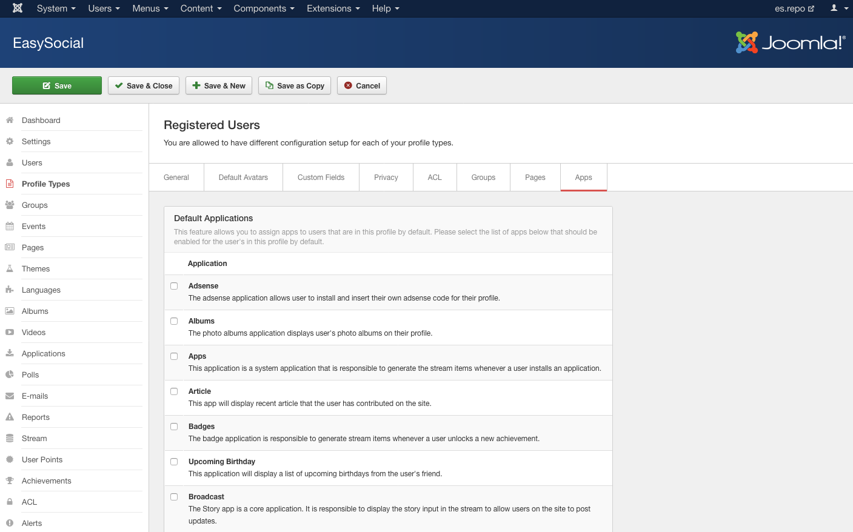Open the Menus dropdown menu
The width and height of the screenshot is (853, 532).
point(150,8)
